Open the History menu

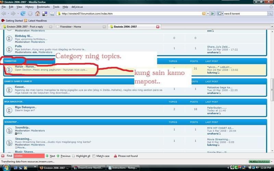tap(29, 7)
